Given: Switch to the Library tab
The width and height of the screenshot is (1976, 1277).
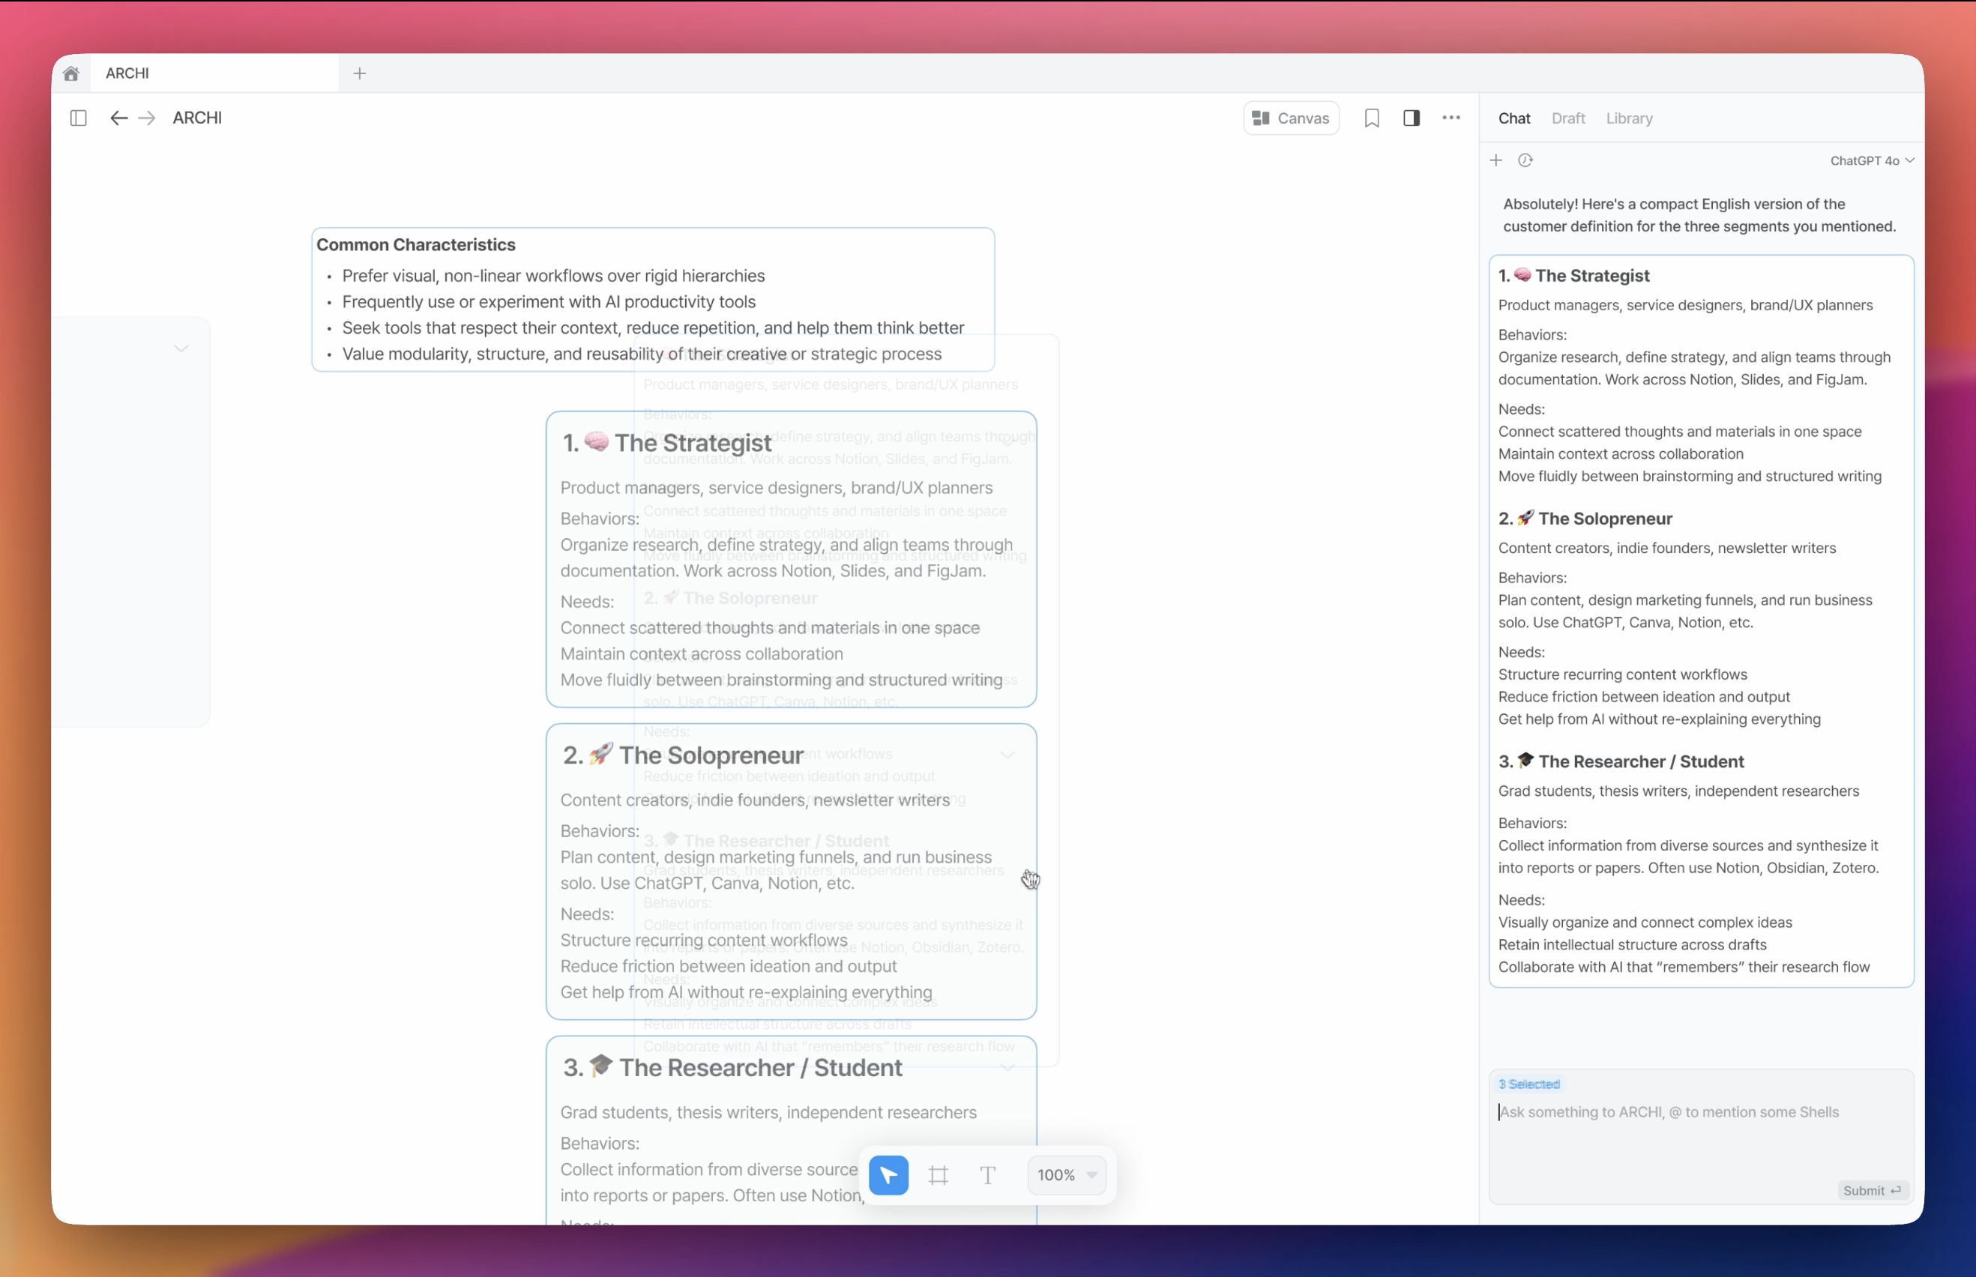Looking at the screenshot, I should [1629, 118].
